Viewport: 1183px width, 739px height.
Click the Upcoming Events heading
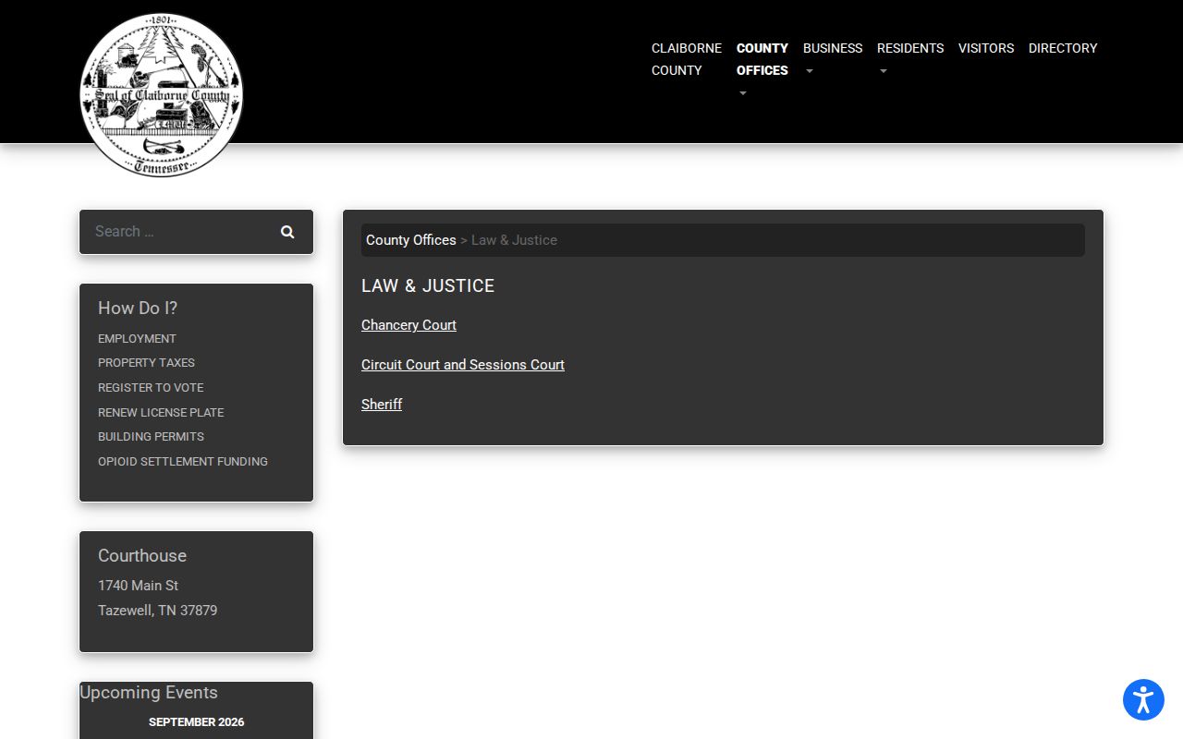[x=149, y=693]
